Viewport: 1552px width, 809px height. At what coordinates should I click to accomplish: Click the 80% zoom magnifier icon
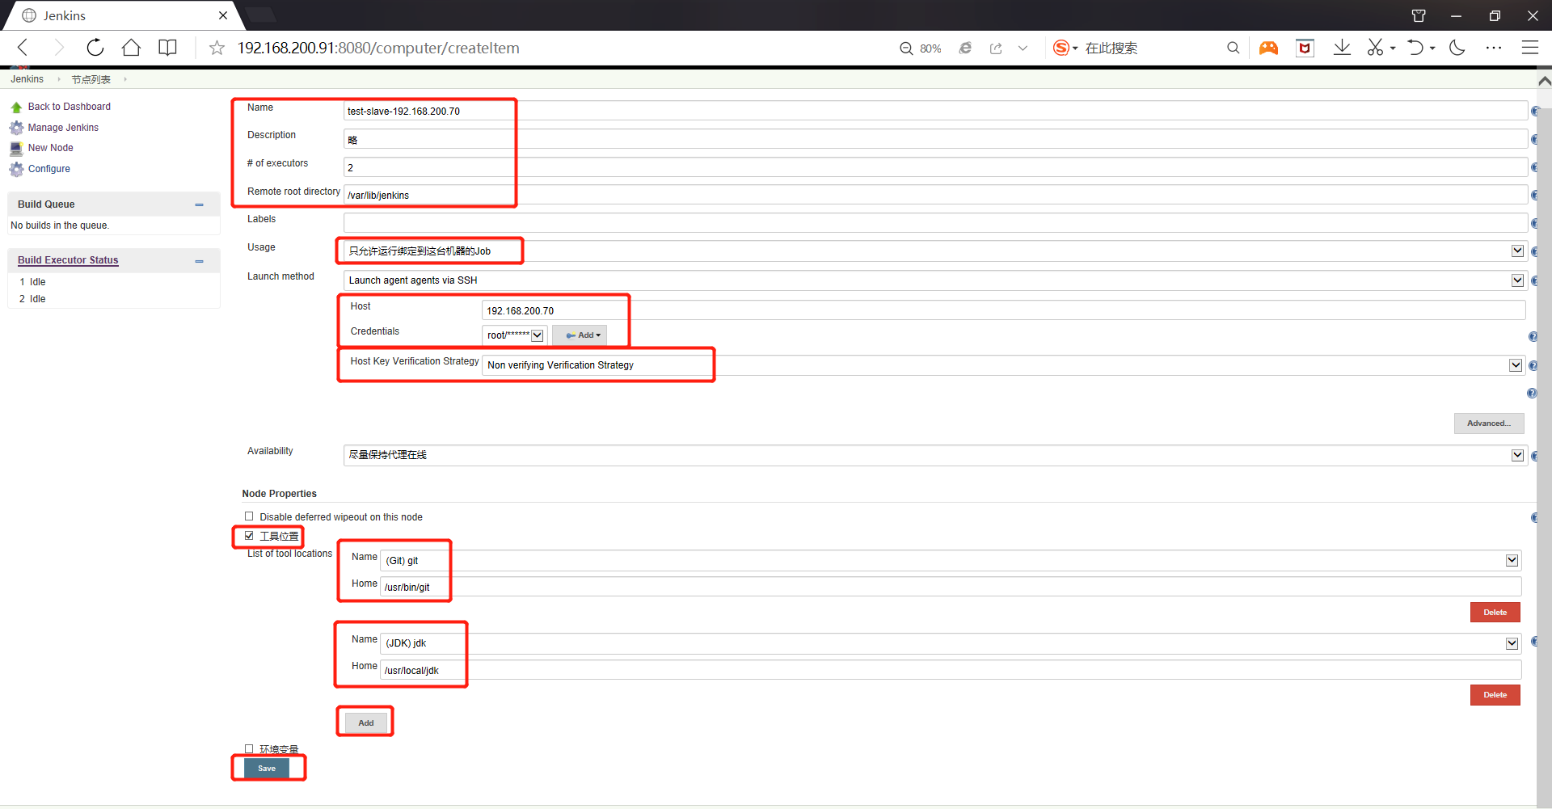[x=906, y=48]
